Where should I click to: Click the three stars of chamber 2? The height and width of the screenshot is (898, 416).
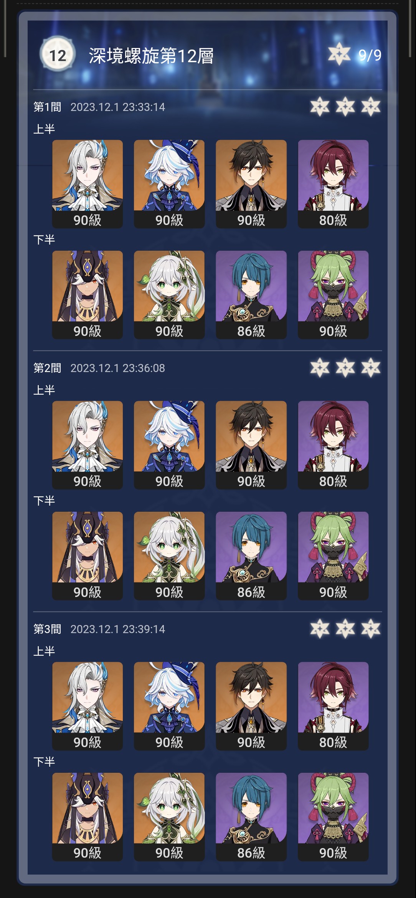click(x=345, y=368)
